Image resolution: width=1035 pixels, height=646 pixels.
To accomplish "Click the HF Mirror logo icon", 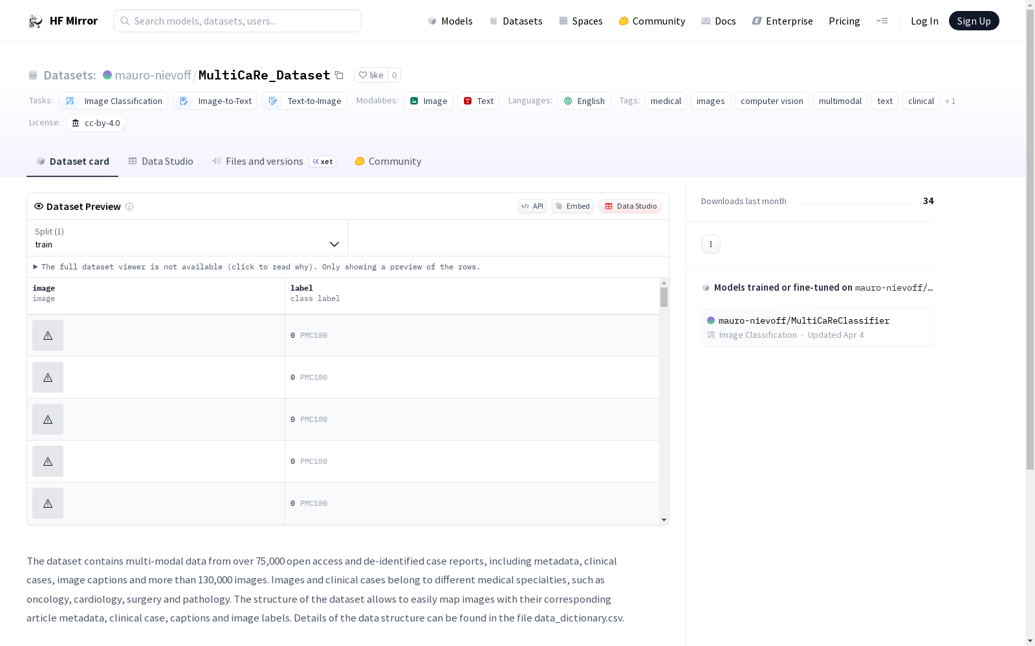I will [x=35, y=21].
